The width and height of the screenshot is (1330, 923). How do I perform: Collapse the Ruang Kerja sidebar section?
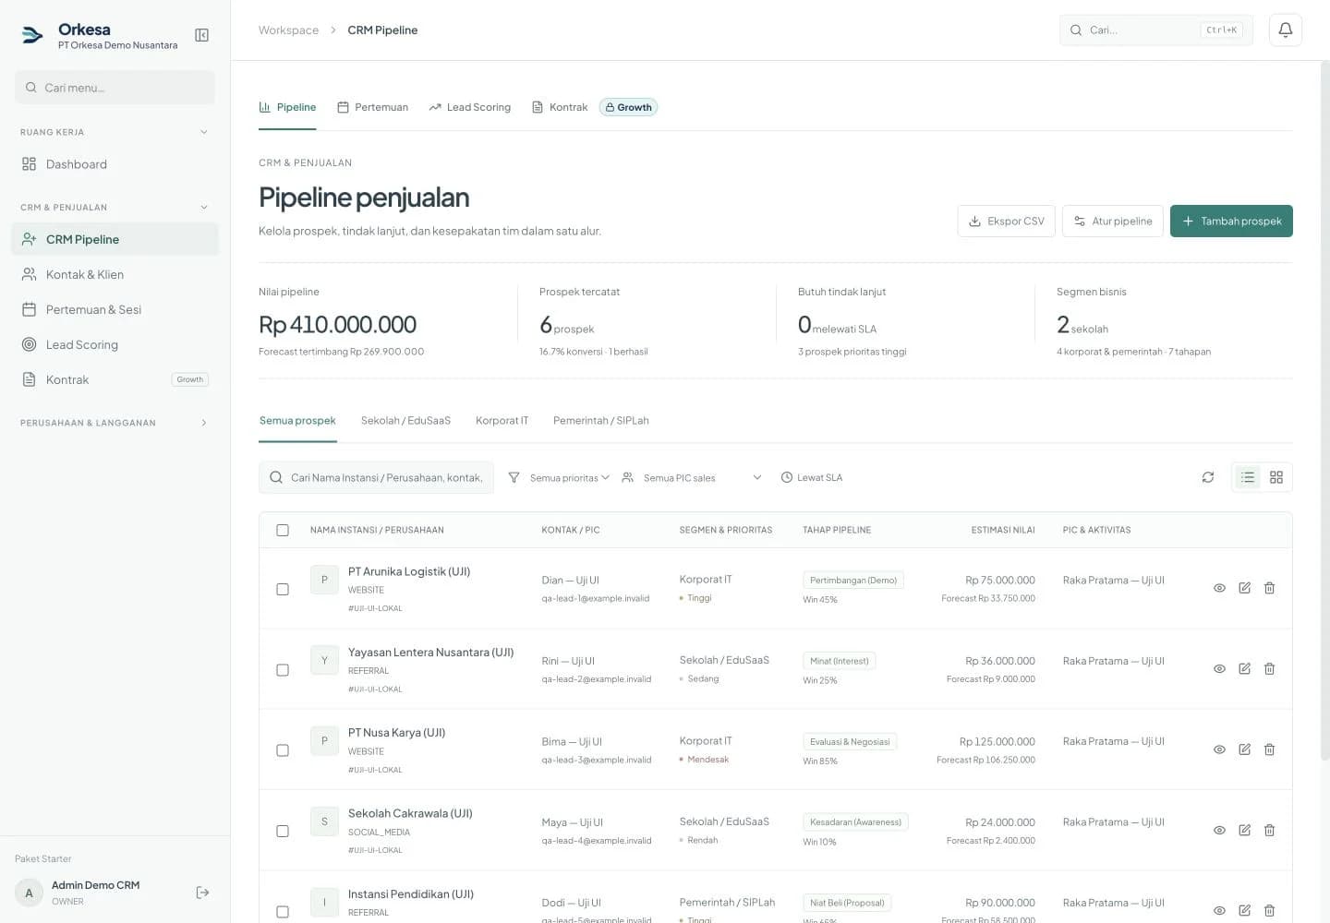click(x=115, y=132)
